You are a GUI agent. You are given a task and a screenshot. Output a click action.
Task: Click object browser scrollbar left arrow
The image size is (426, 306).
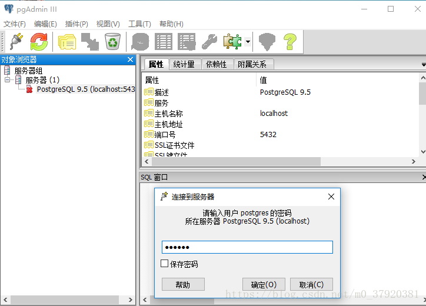pyautogui.click(x=5, y=300)
